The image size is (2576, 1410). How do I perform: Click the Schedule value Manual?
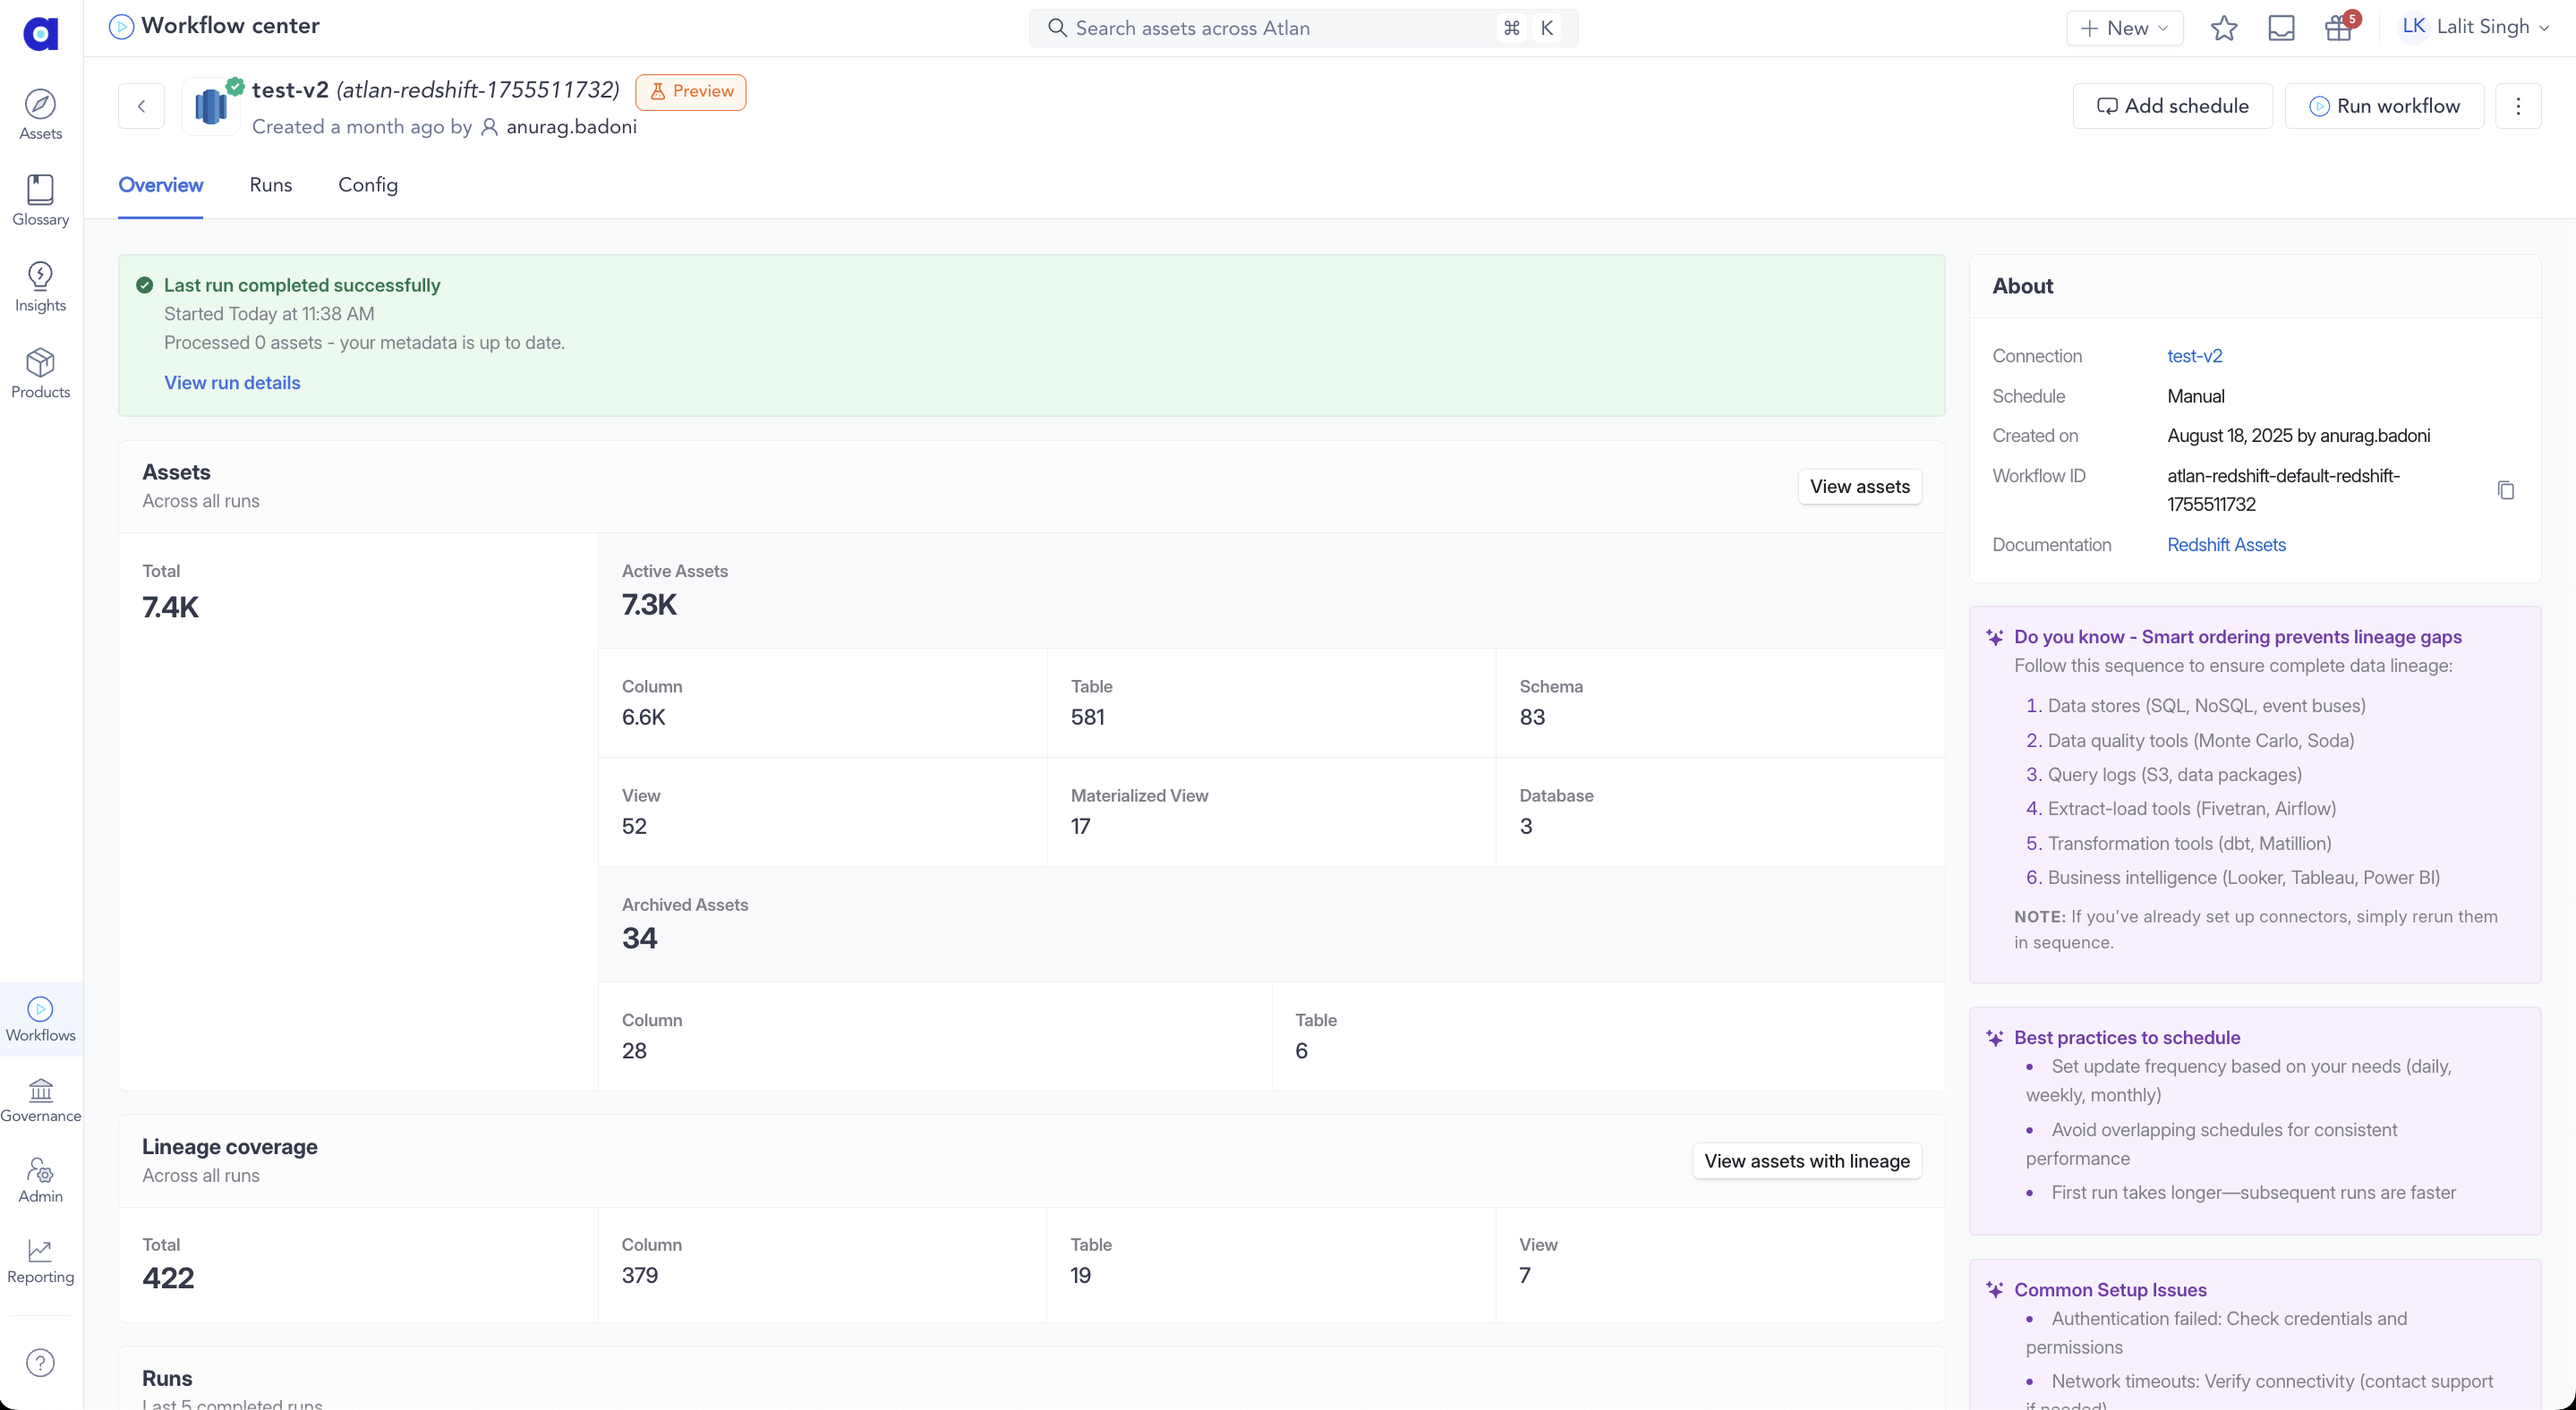pos(2195,395)
